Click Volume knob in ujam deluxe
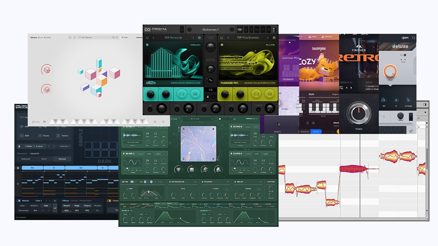This screenshot has width=438, height=246. click(400, 116)
